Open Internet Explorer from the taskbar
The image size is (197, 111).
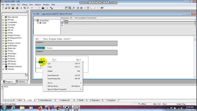(13, 108)
